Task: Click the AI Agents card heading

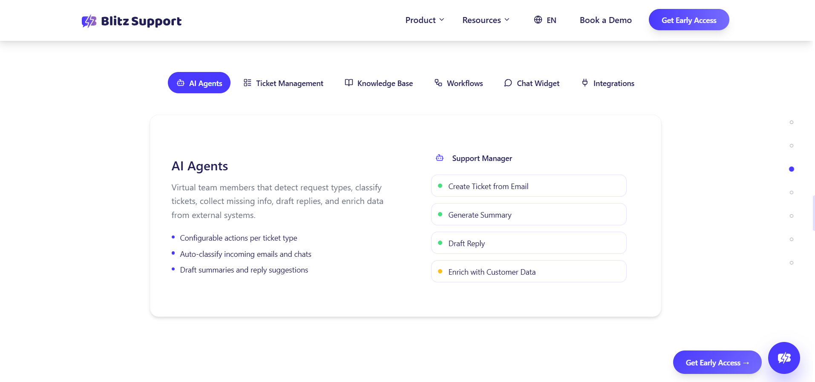Action: (x=200, y=166)
